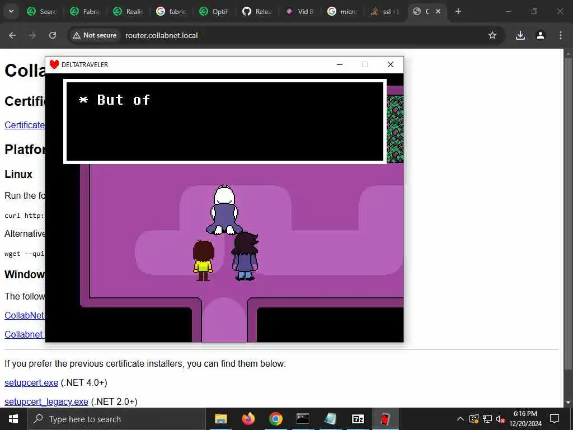Open 7-Zip from the taskbar
573x430 pixels.
(x=358, y=419)
